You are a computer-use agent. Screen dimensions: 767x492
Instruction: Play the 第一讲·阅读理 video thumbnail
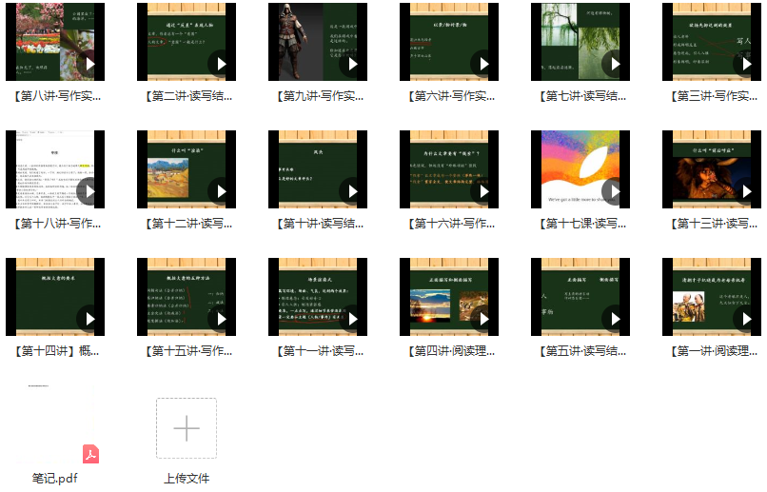712,297
